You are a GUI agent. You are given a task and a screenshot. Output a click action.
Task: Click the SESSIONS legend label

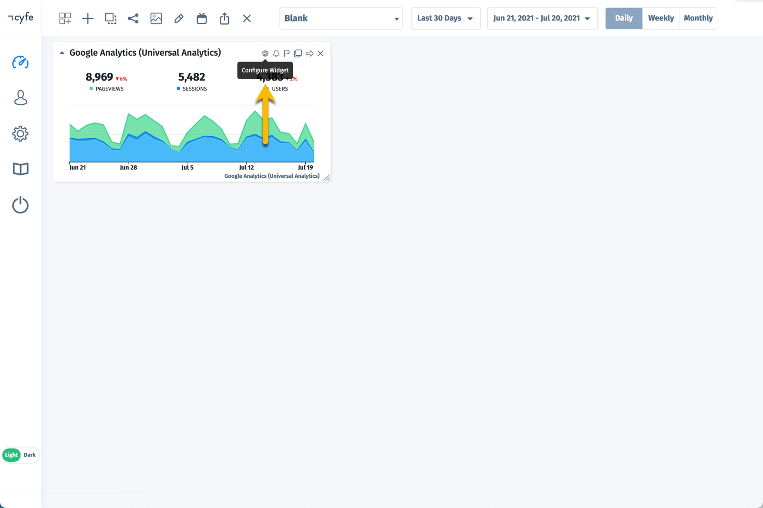(x=195, y=89)
